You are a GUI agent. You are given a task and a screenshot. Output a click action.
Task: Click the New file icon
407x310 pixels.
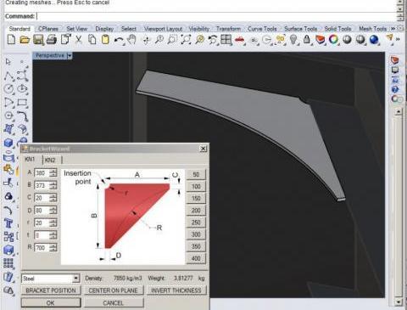pos(11,39)
